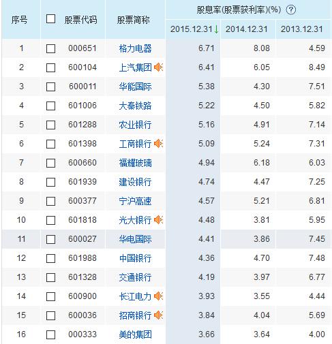The image size is (332, 344).
Task: Check the box for stock 601328
Action: 50,277
